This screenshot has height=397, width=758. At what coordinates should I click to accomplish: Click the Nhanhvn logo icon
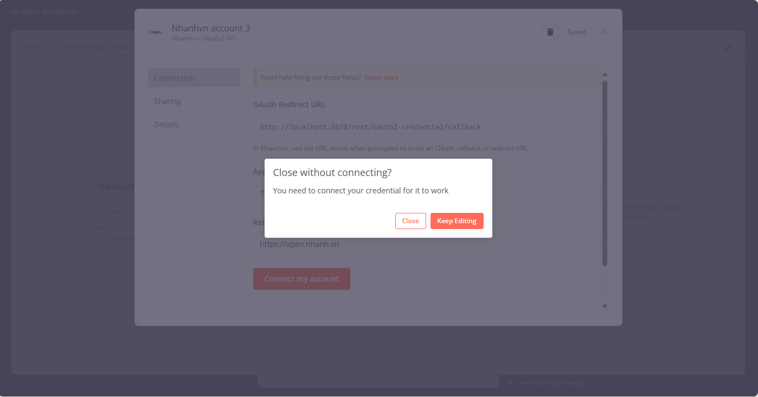[156, 32]
